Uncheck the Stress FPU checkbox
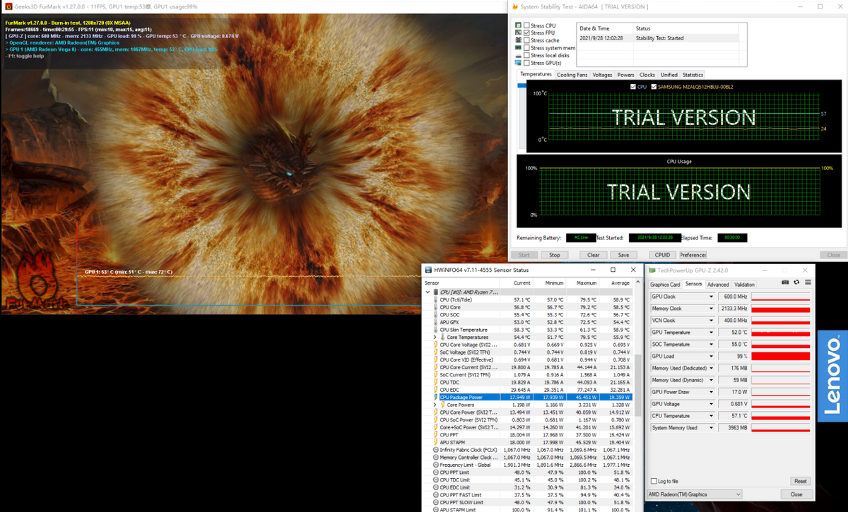This screenshot has width=848, height=512. (x=526, y=33)
